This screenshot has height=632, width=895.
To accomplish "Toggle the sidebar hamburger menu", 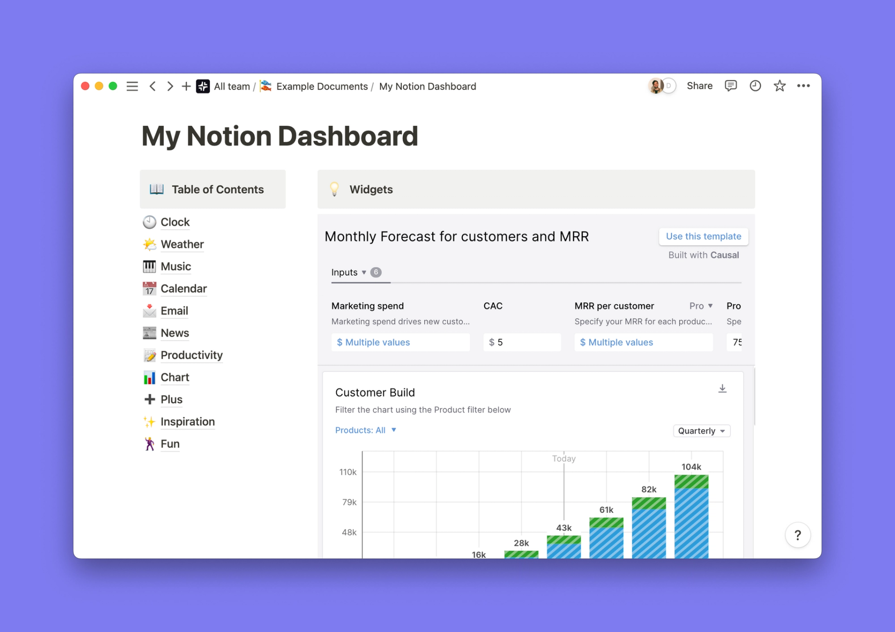I will coord(132,86).
